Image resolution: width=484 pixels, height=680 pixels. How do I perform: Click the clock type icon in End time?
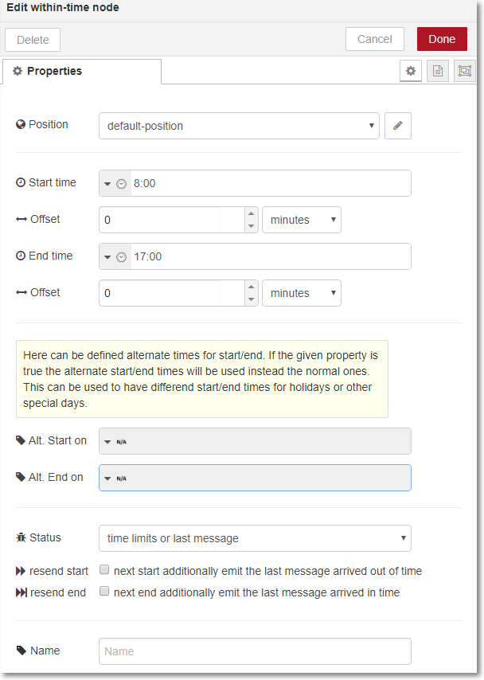(122, 257)
